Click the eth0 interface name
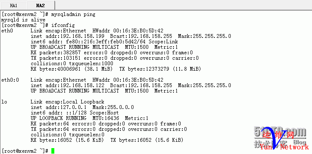 click(7, 31)
